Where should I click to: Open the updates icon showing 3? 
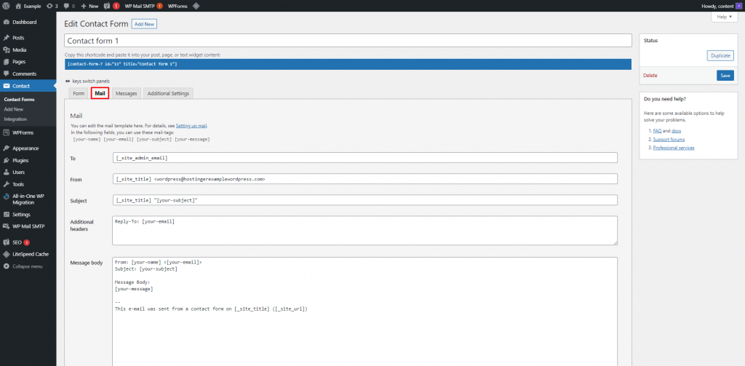(52, 6)
